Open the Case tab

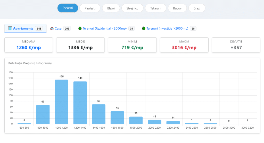pyautogui.click(x=58, y=29)
